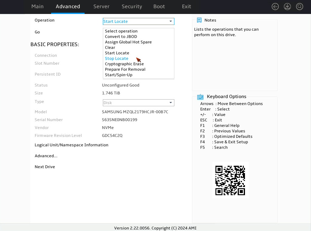Click the Slot Number label
Image resolution: width=311 pixels, height=231 pixels.
(47, 63)
